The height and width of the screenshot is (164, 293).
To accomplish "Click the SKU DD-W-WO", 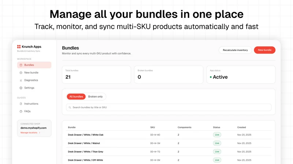I will click(x=155, y=135).
